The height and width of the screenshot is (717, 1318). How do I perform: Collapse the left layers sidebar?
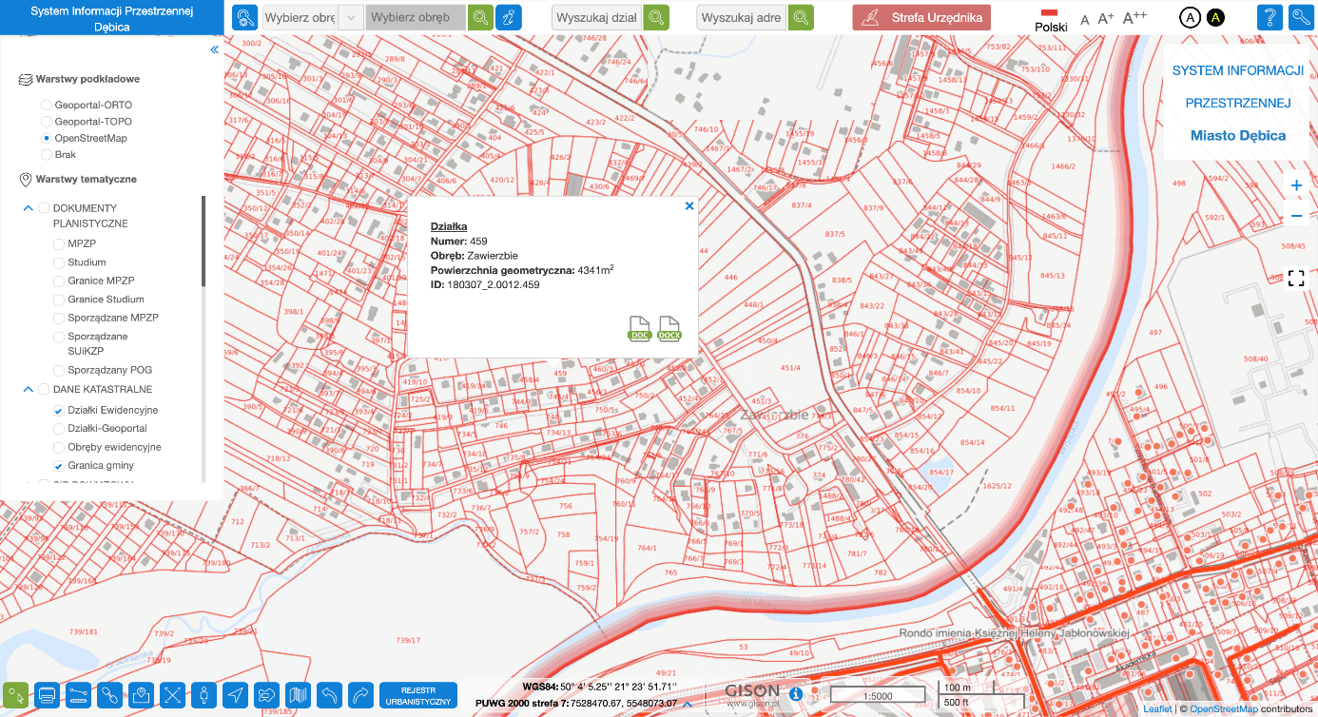click(x=214, y=49)
